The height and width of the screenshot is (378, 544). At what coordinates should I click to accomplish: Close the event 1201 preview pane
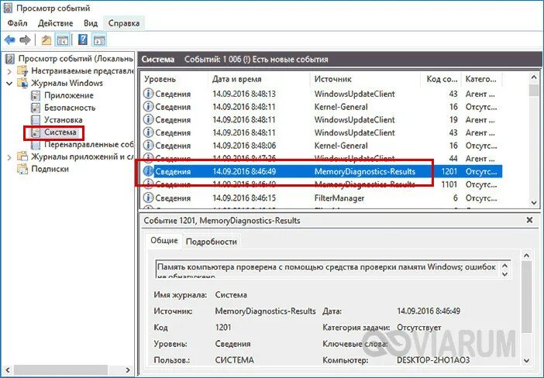[x=529, y=220]
